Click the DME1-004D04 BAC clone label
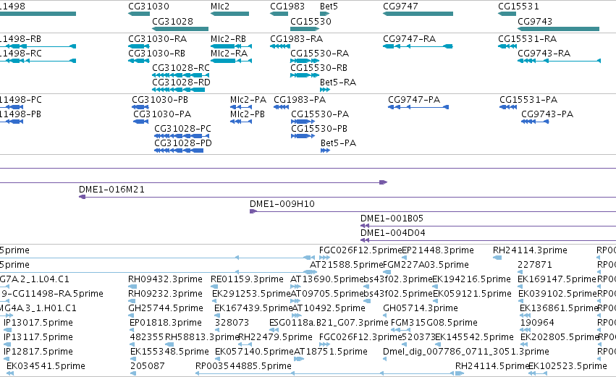Viewport: 616px width, 377px height. click(x=393, y=233)
